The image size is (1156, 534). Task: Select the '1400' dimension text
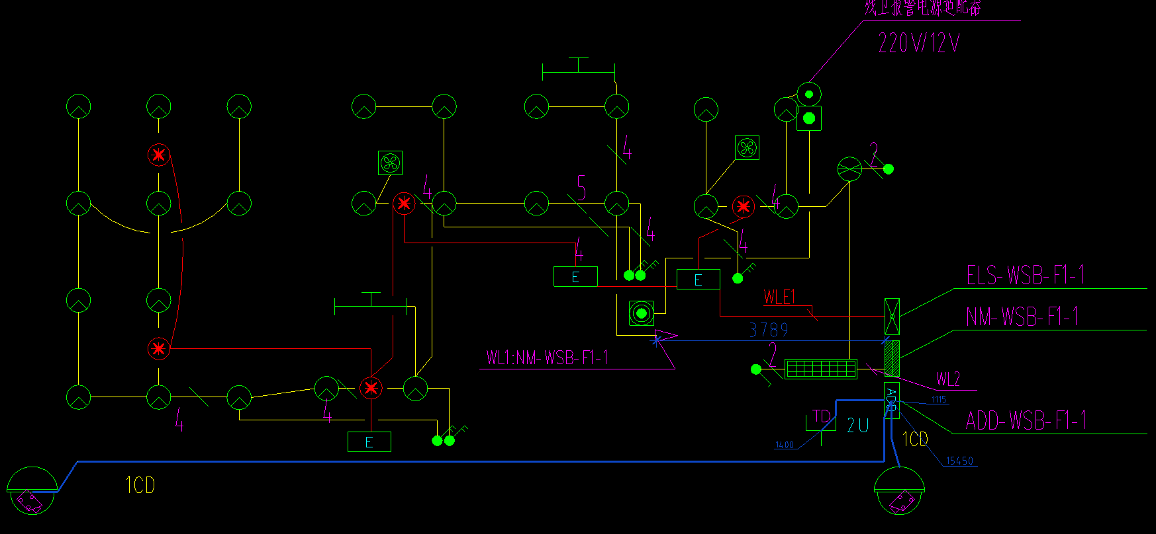784,445
